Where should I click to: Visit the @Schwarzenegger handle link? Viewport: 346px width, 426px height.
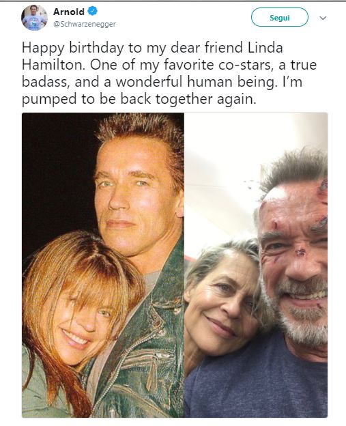85,24
